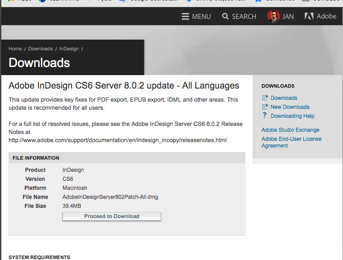Viewport: 343px width, 260px height.
Task: Click the Adobe wordmark text
Action: coord(326,16)
